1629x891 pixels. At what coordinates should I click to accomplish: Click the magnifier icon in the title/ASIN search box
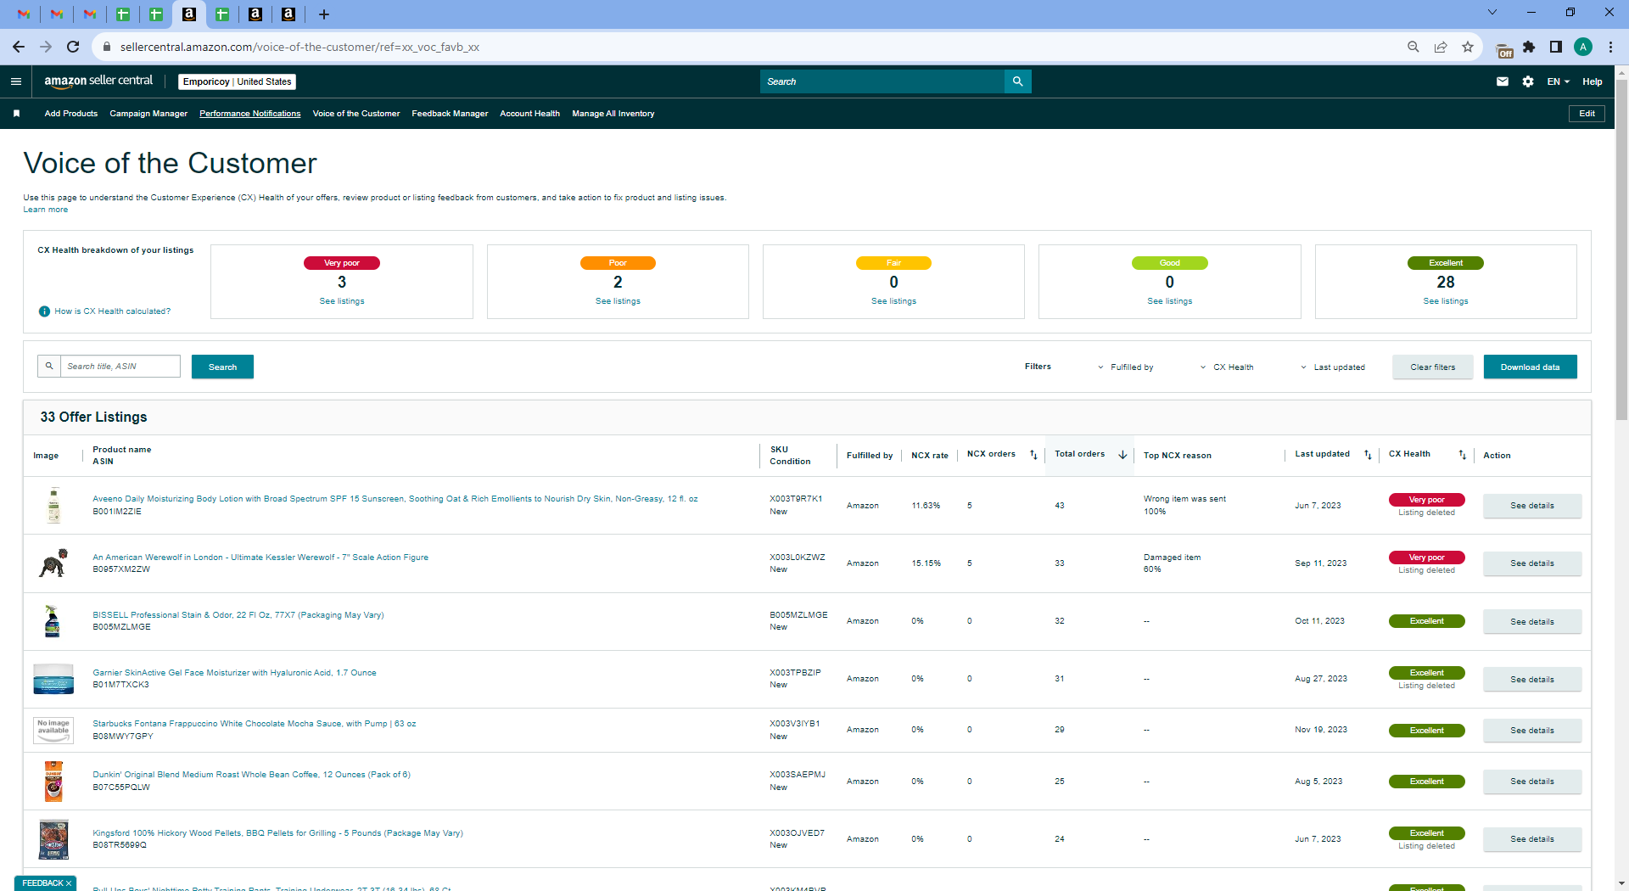point(49,367)
